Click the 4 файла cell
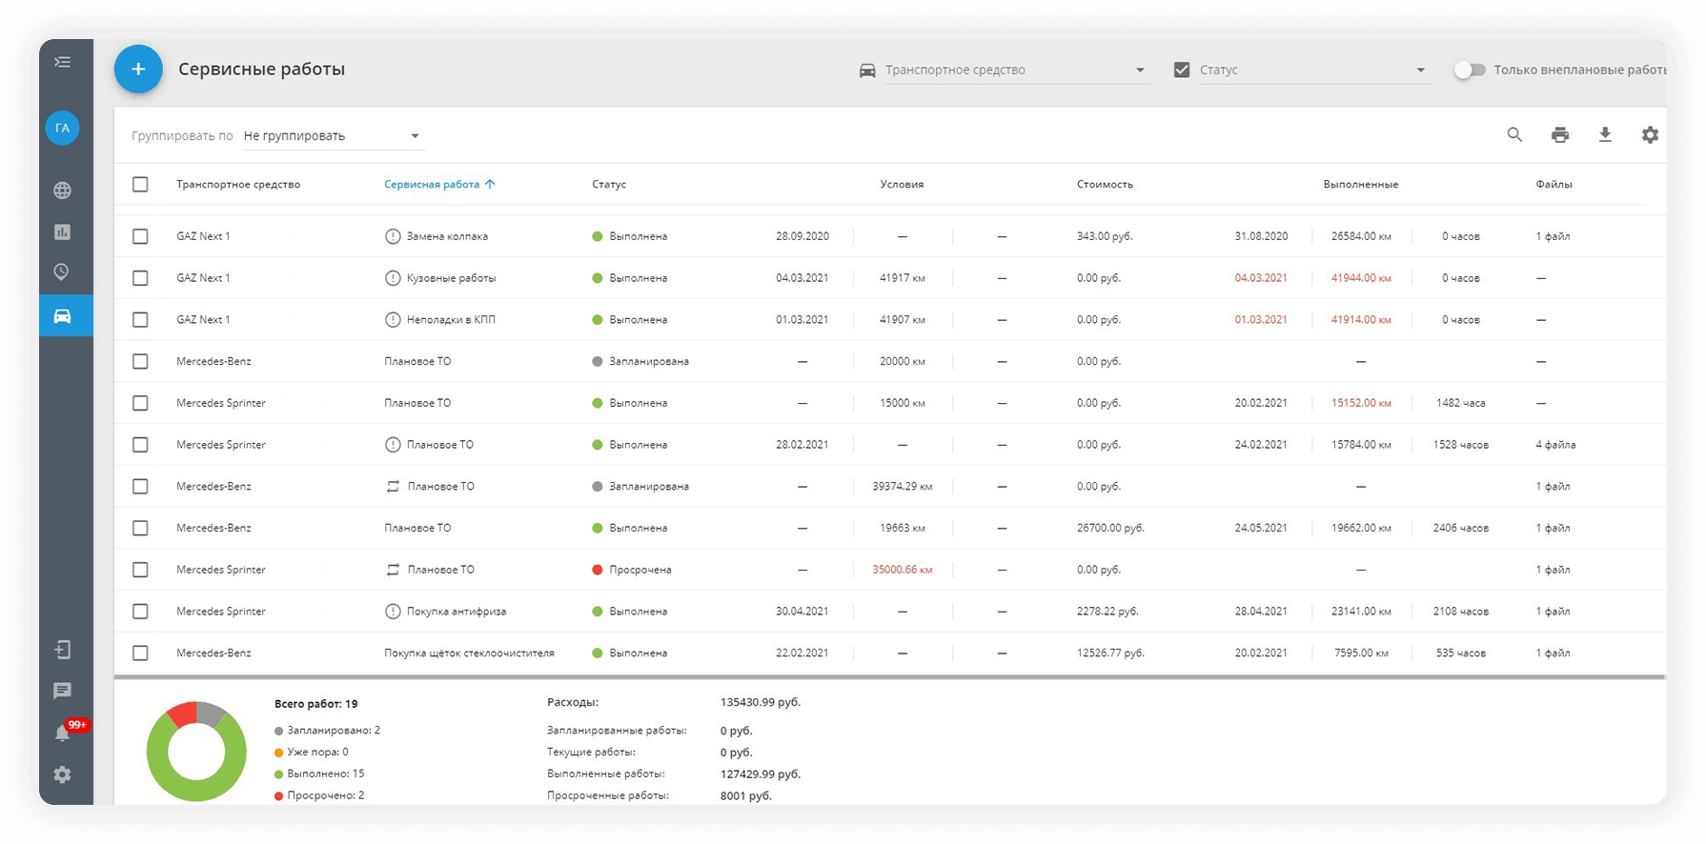 tap(1555, 445)
